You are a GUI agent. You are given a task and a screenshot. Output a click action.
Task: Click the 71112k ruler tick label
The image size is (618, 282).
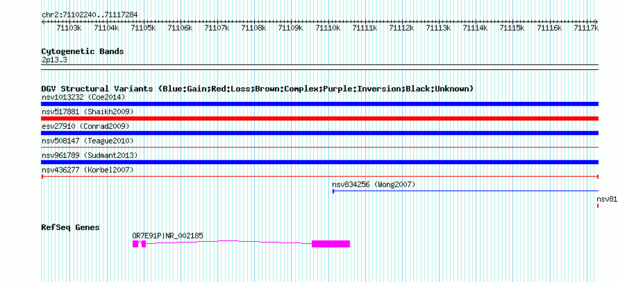point(401,28)
